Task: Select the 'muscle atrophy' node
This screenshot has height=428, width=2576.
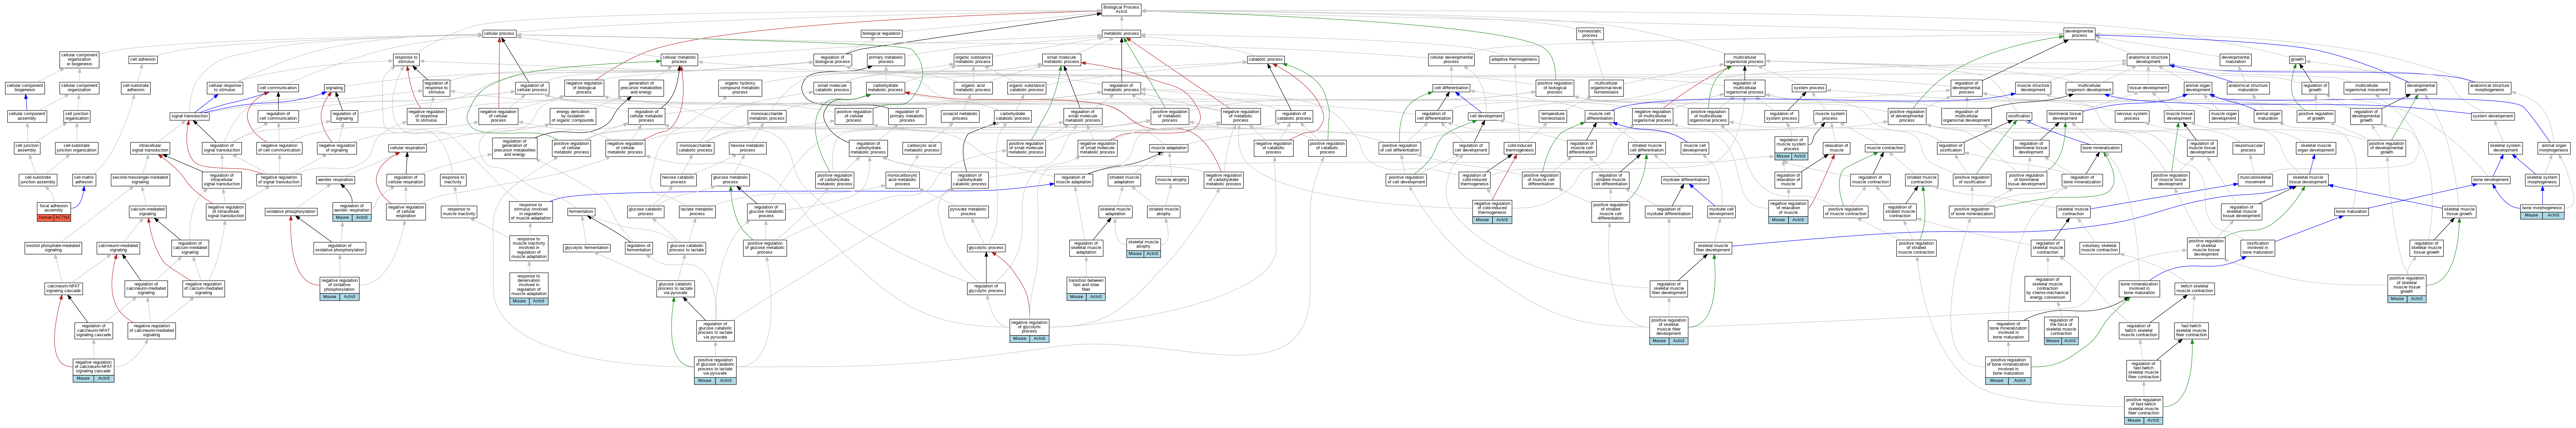Action: coord(1172,180)
